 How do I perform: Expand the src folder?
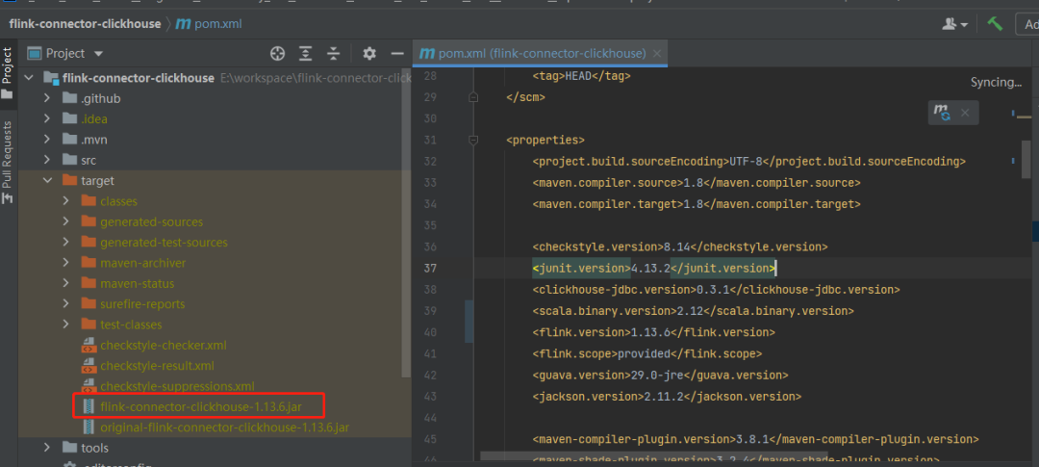(47, 160)
